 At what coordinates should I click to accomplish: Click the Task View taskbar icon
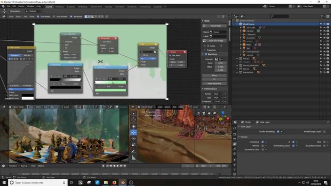(71, 182)
